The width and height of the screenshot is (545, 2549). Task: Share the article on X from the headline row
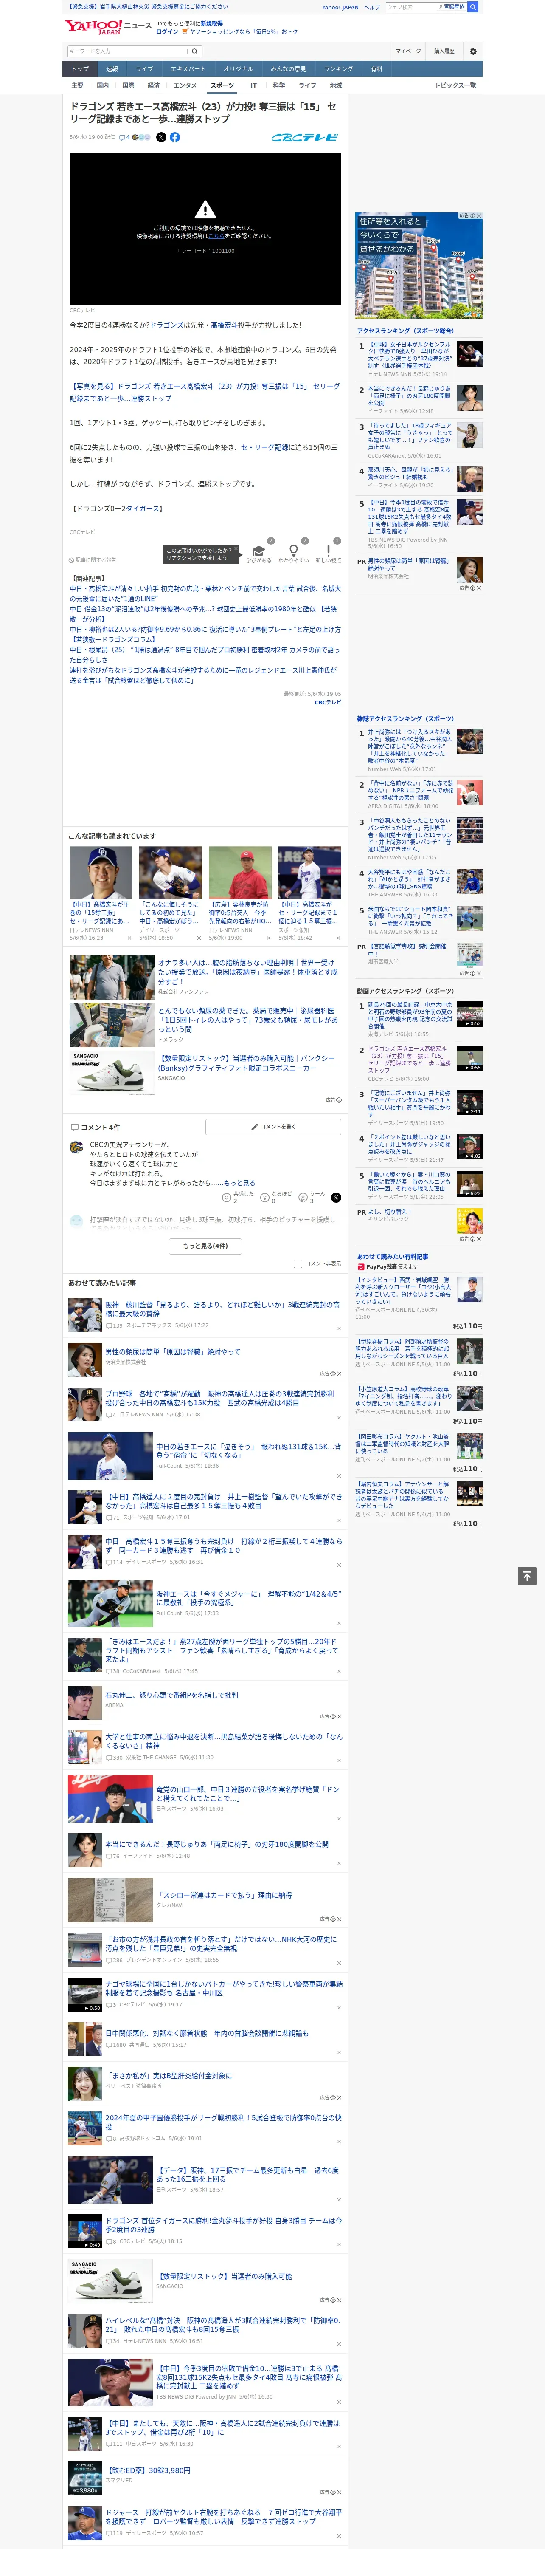pyautogui.click(x=161, y=138)
